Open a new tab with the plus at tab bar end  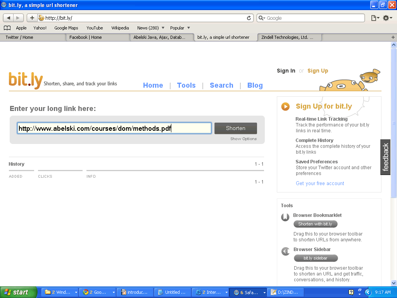pyautogui.click(x=393, y=37)
